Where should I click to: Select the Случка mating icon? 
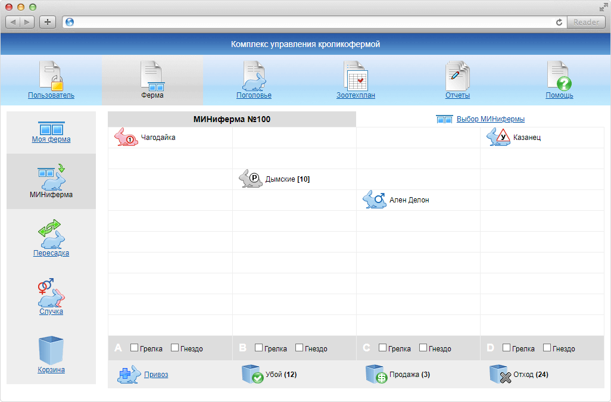[x=51, y=292]
